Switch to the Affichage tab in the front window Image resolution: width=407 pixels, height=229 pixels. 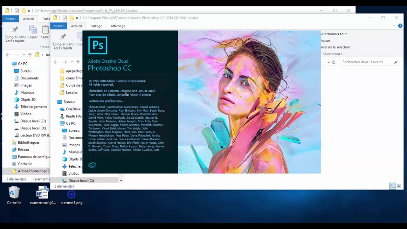118,26
